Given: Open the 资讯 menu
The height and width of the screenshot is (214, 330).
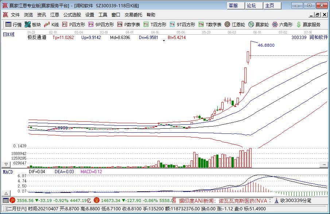Looking at the screenshot, I should [x=42, y=15].
